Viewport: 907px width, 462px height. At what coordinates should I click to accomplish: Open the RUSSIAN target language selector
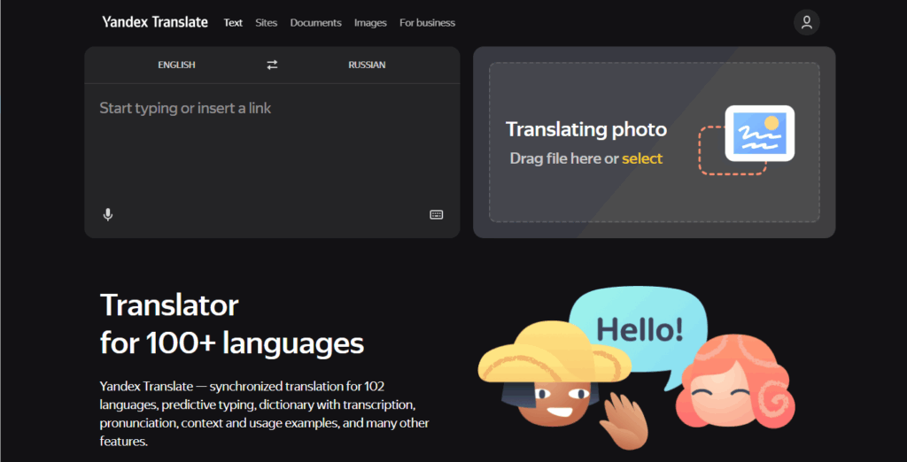pos(367,65)
